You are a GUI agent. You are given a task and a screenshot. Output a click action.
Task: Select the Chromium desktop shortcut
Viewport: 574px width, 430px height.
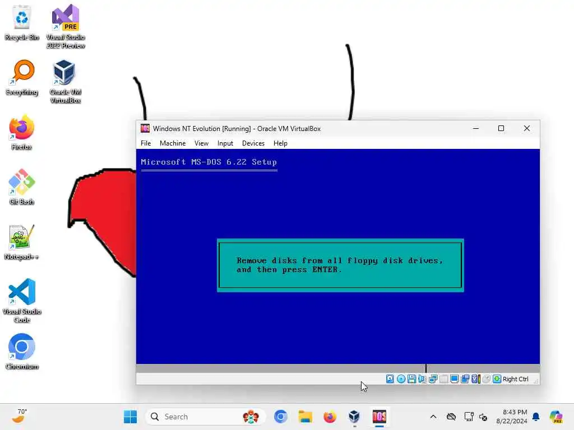click(22, 353)
